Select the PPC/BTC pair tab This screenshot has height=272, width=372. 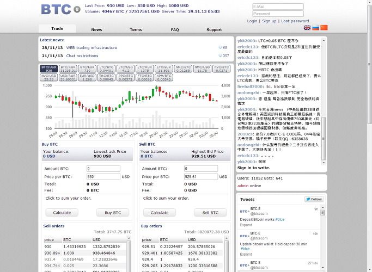pyautogui.click(x=125, y=77)
